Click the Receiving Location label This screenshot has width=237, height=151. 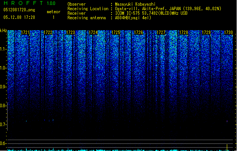tap(88, 9)
